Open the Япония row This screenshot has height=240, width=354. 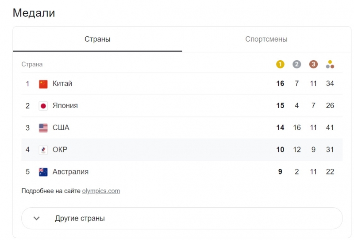(x=65, y=106)
